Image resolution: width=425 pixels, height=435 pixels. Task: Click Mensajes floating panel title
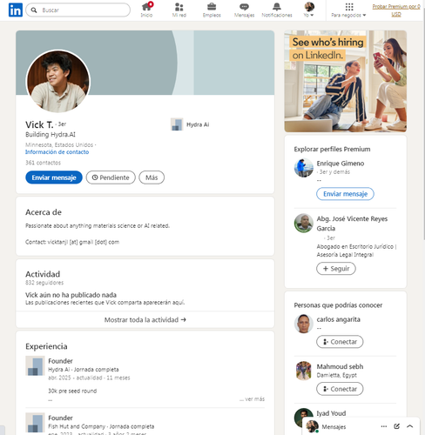tap(334, 427)
